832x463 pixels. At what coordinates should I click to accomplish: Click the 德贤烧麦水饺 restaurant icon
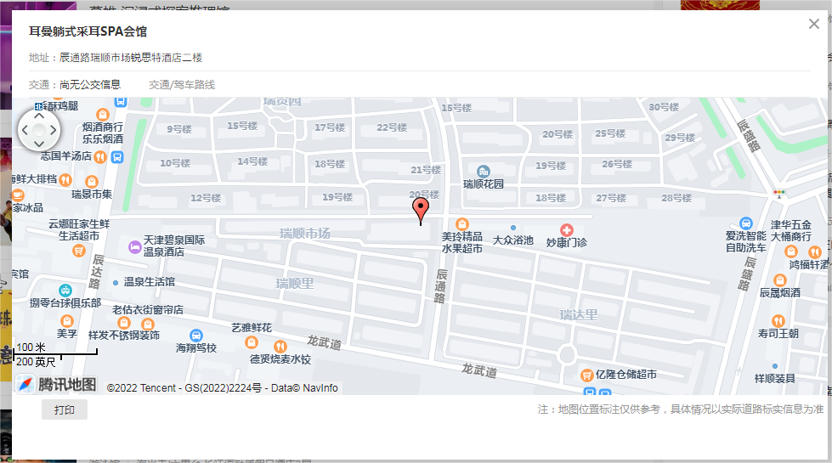tap(280, 347)
